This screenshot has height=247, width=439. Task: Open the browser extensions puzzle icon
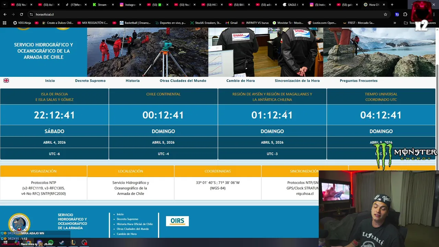[405, 14]
